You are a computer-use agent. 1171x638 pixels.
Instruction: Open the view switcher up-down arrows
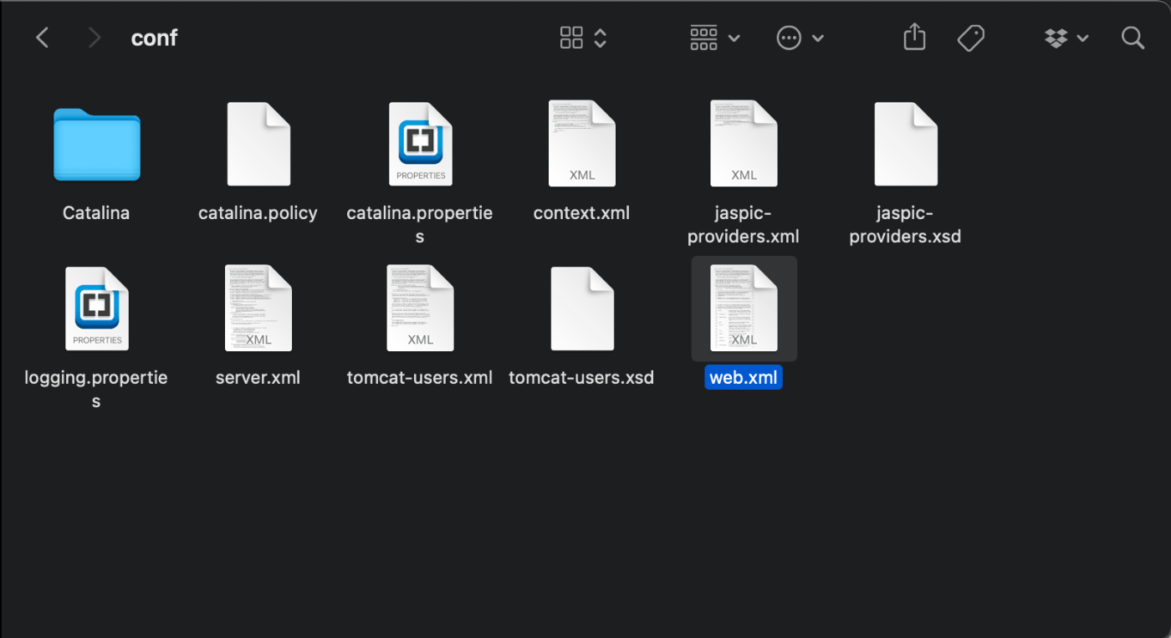click(x=600, y=38)
